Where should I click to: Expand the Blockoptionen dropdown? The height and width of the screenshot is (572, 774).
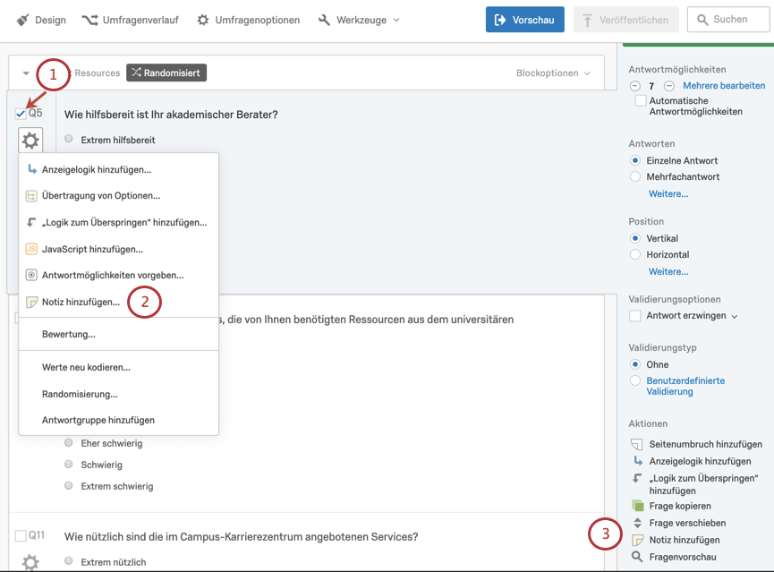coord(553,73)
